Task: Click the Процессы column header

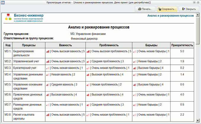Action: click(x=29, y=45)
